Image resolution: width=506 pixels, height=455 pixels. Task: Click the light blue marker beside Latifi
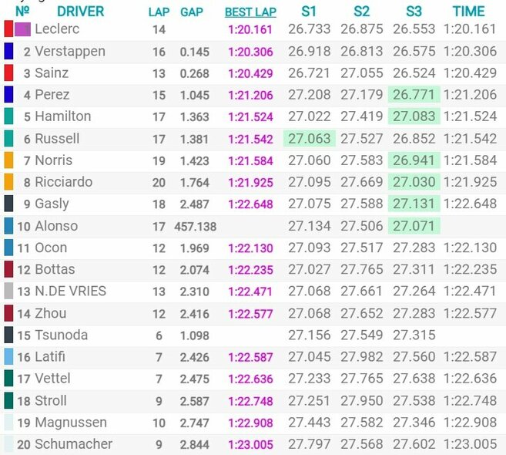8,357
